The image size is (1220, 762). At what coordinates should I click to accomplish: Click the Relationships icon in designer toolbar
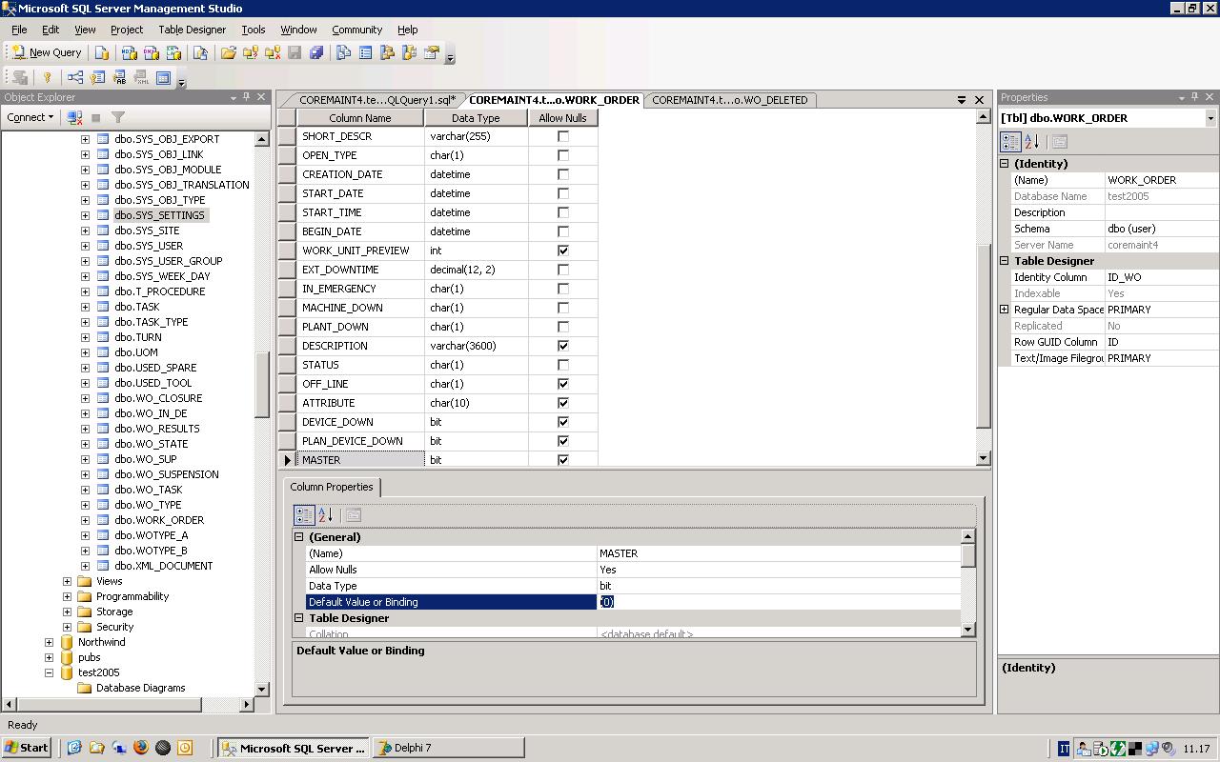(74, 77)
